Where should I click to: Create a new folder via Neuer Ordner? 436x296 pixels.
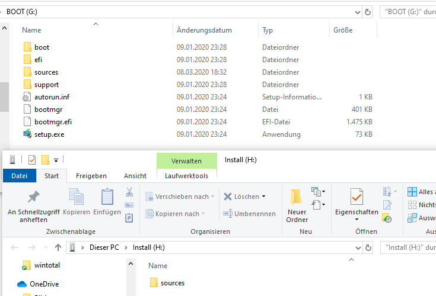pos(297,206)
